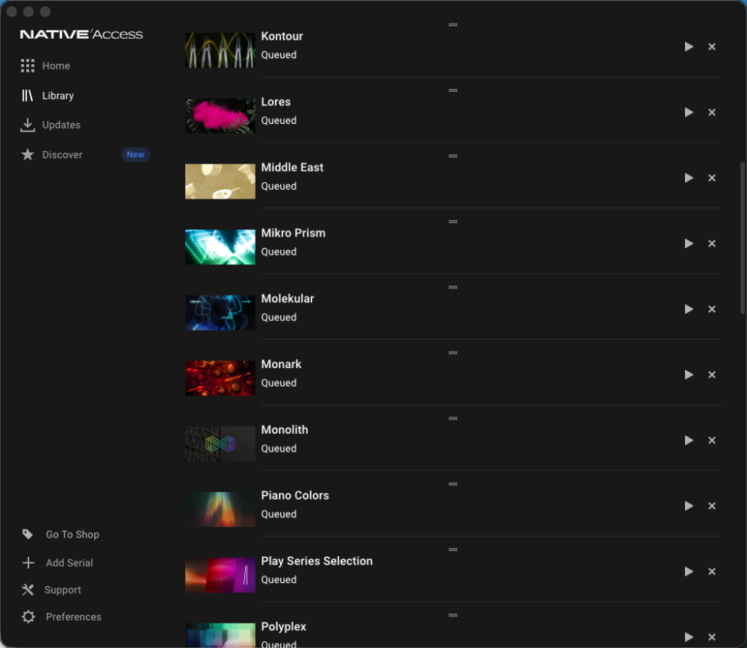
Task: Cancel the Monark queue item
Action: [x=712, y=375]
